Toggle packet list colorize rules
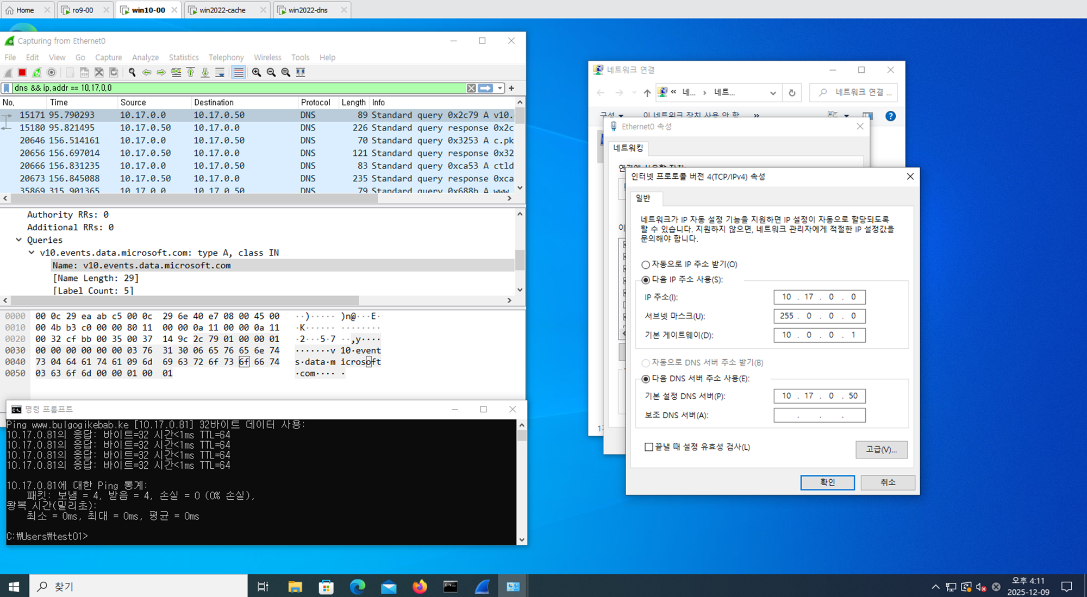Screen dimensions: 1087x597 click(238, 72)
